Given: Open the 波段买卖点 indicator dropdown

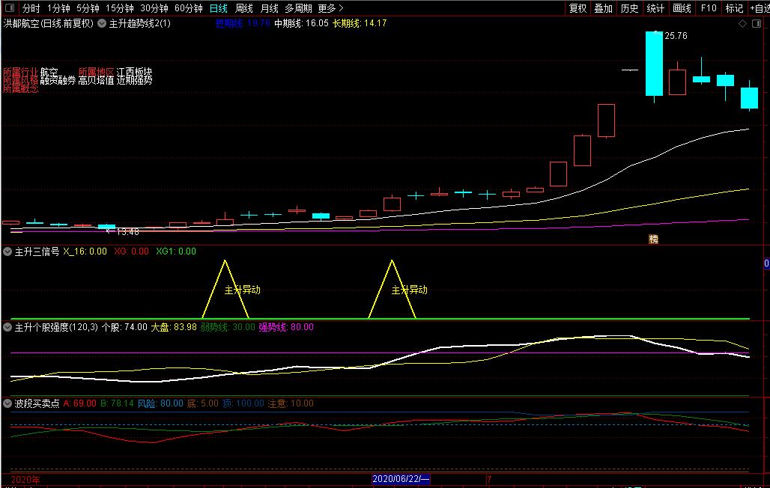Looking at the screenshot, I should pyautogui.click(x=7, y=403).
